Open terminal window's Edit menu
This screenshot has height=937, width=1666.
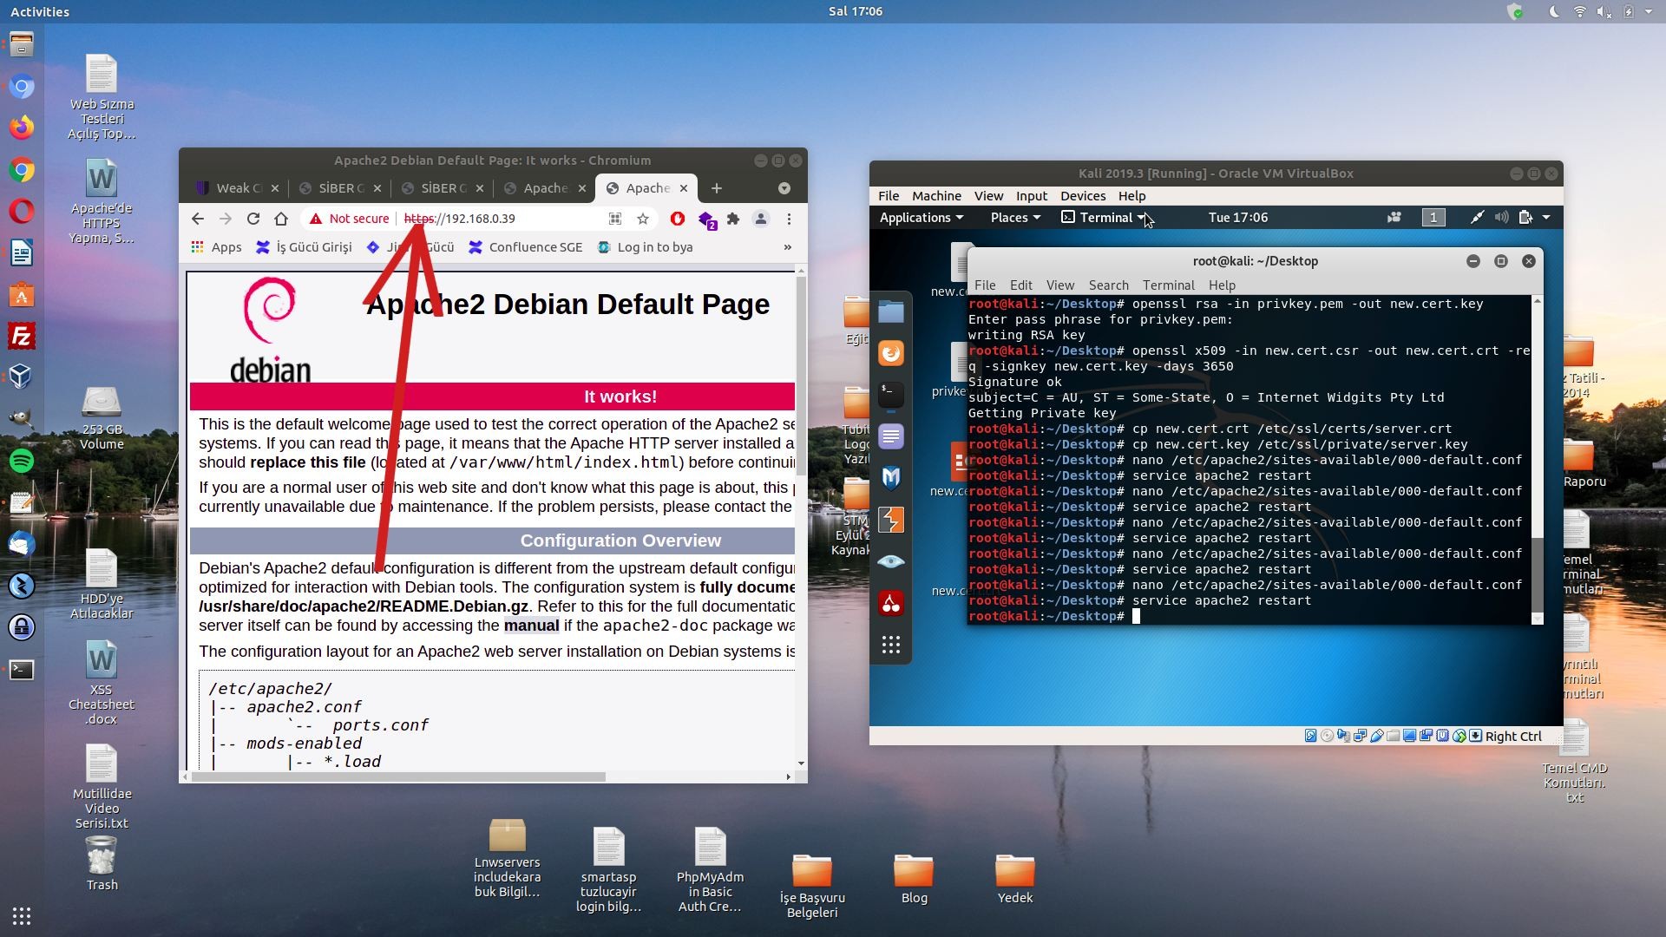coord(1021,285)
